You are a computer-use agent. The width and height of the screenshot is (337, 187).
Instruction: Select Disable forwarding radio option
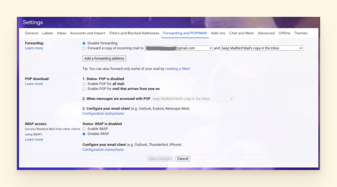click(x=84, y=43)
